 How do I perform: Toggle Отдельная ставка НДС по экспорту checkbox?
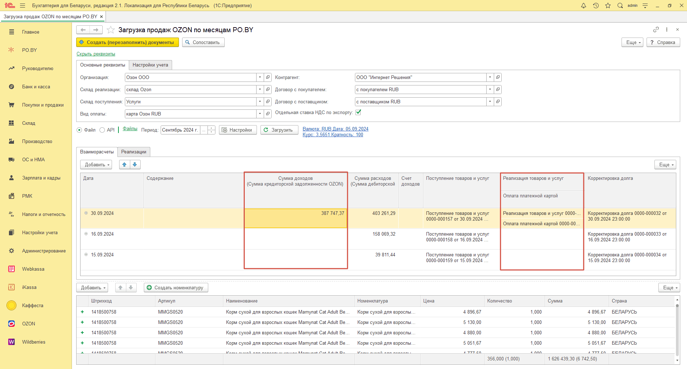pyautogui.click(x=358, y=112)
